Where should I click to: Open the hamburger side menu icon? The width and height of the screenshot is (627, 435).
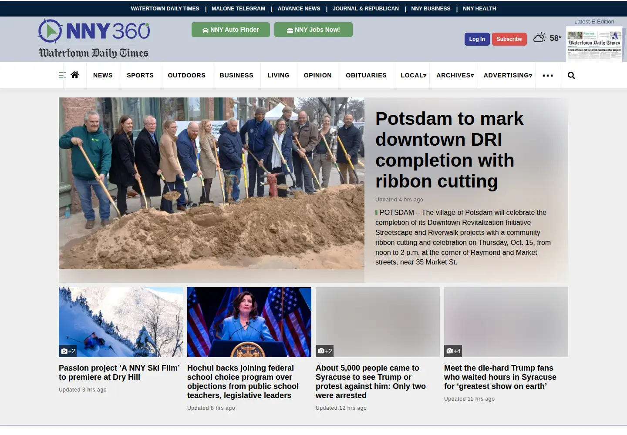click(62, 75)
